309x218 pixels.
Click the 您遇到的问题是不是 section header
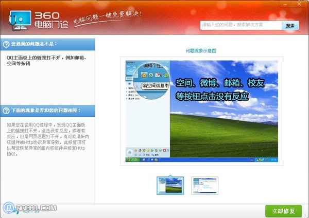[x=33, y=44]
